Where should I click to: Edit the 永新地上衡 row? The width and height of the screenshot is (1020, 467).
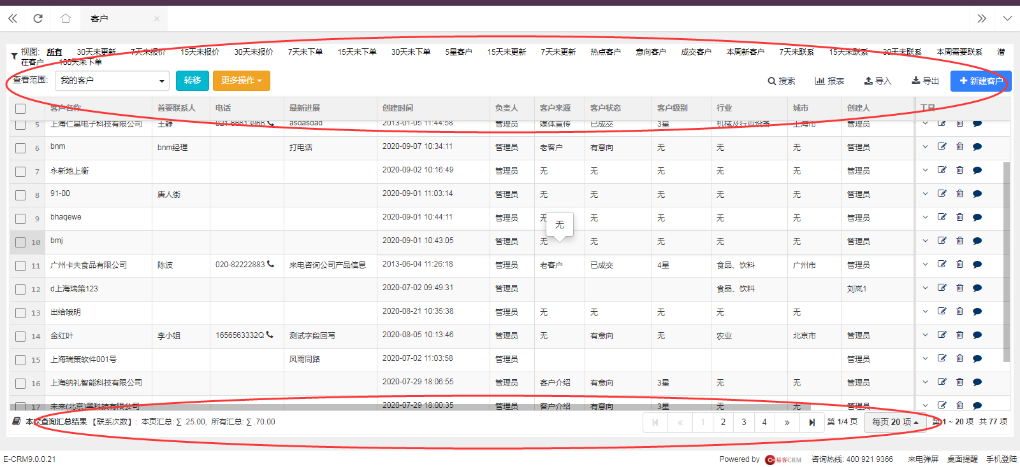pos(942,170)
